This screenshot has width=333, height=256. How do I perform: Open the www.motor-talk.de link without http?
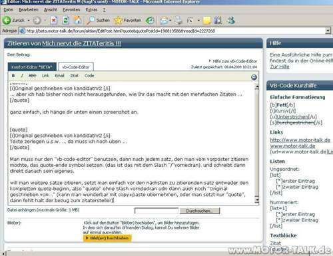click(292, 146)
